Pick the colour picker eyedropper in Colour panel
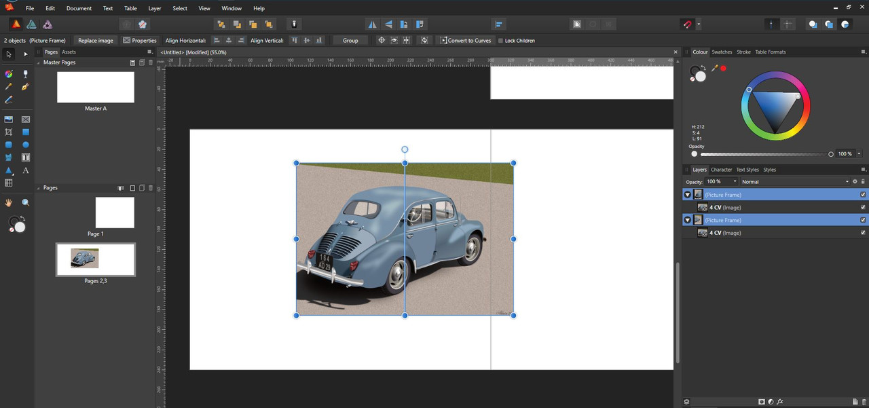The image size is (869, 408). 714,69
